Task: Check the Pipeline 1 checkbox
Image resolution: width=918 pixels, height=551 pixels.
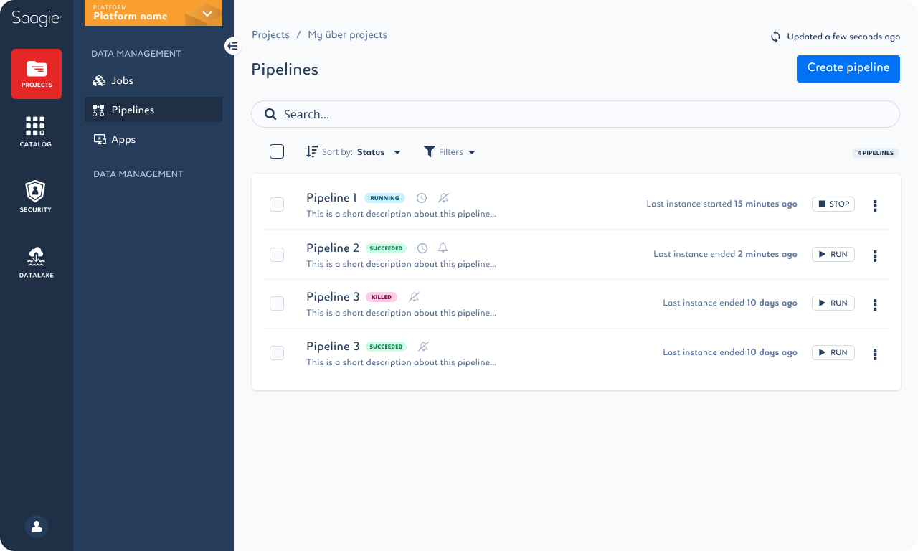Action: (277, 204)
